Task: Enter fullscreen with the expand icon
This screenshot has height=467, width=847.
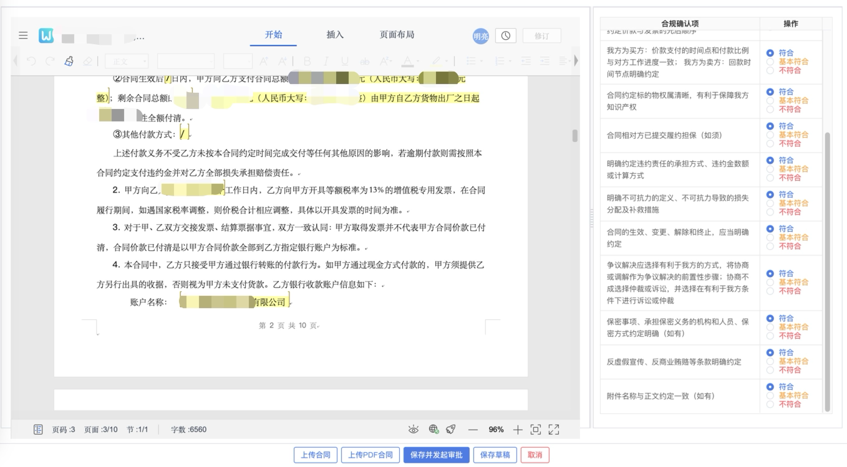Action: (x=554, y=429)
